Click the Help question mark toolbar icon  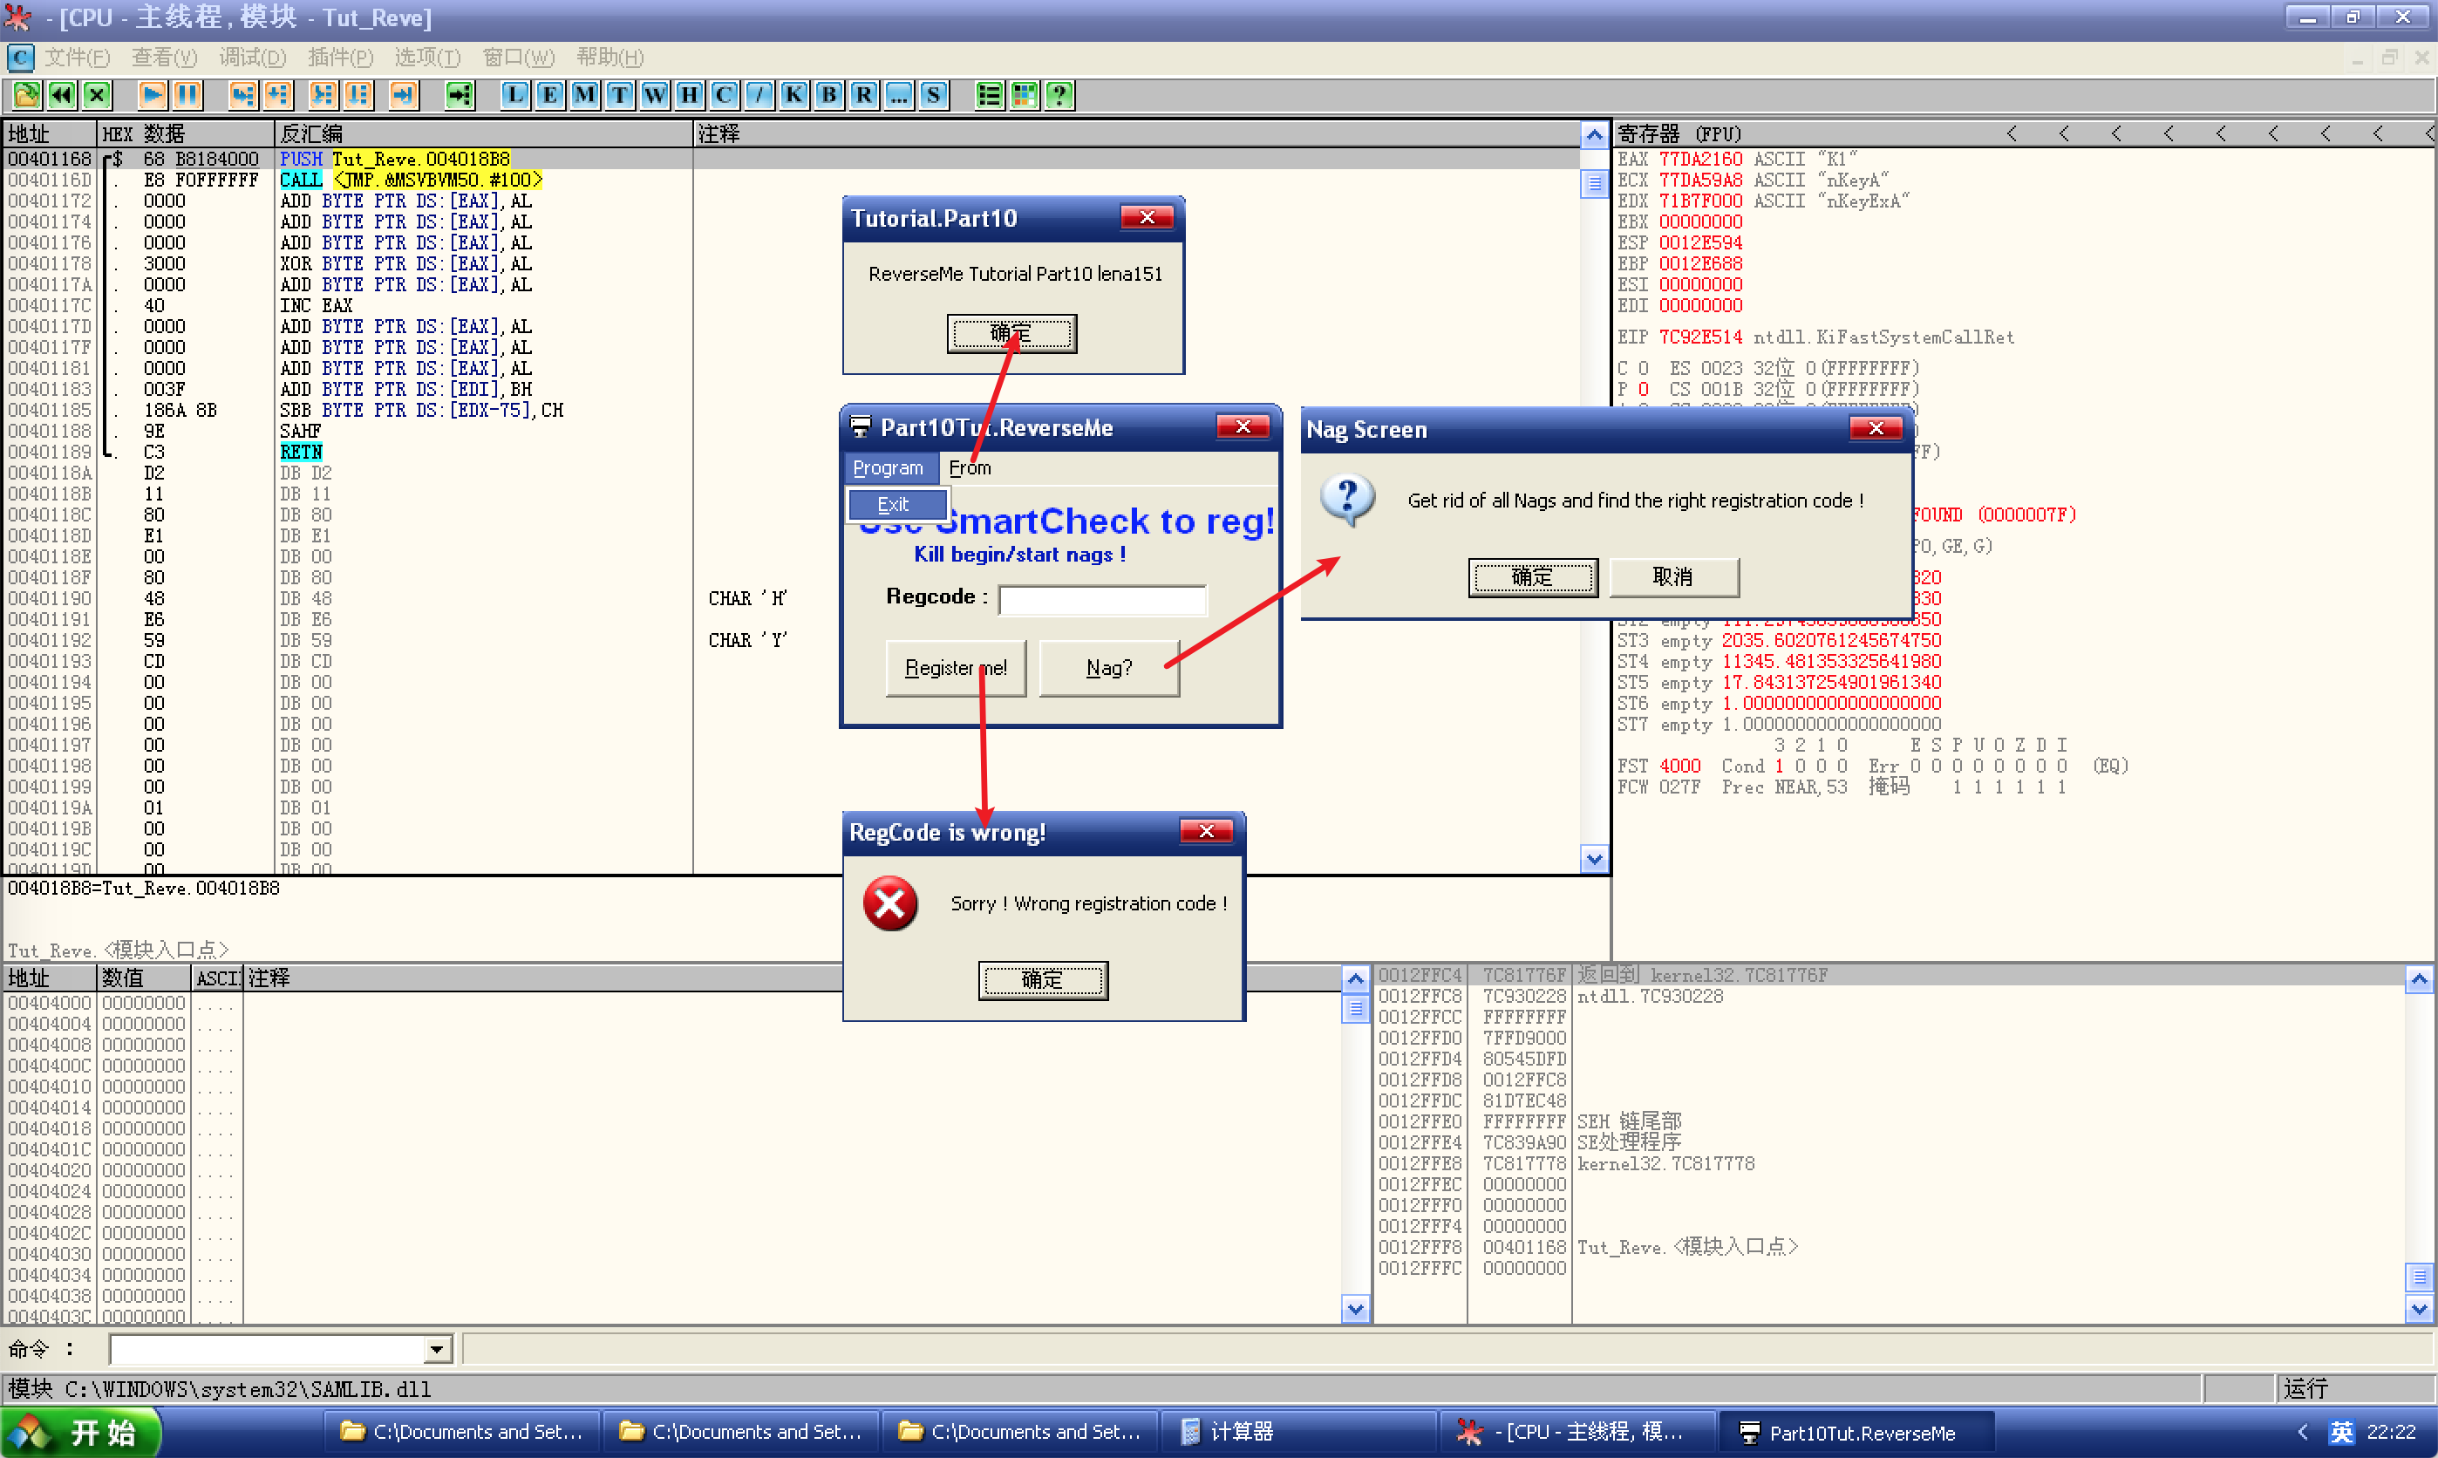[1059, 95]
